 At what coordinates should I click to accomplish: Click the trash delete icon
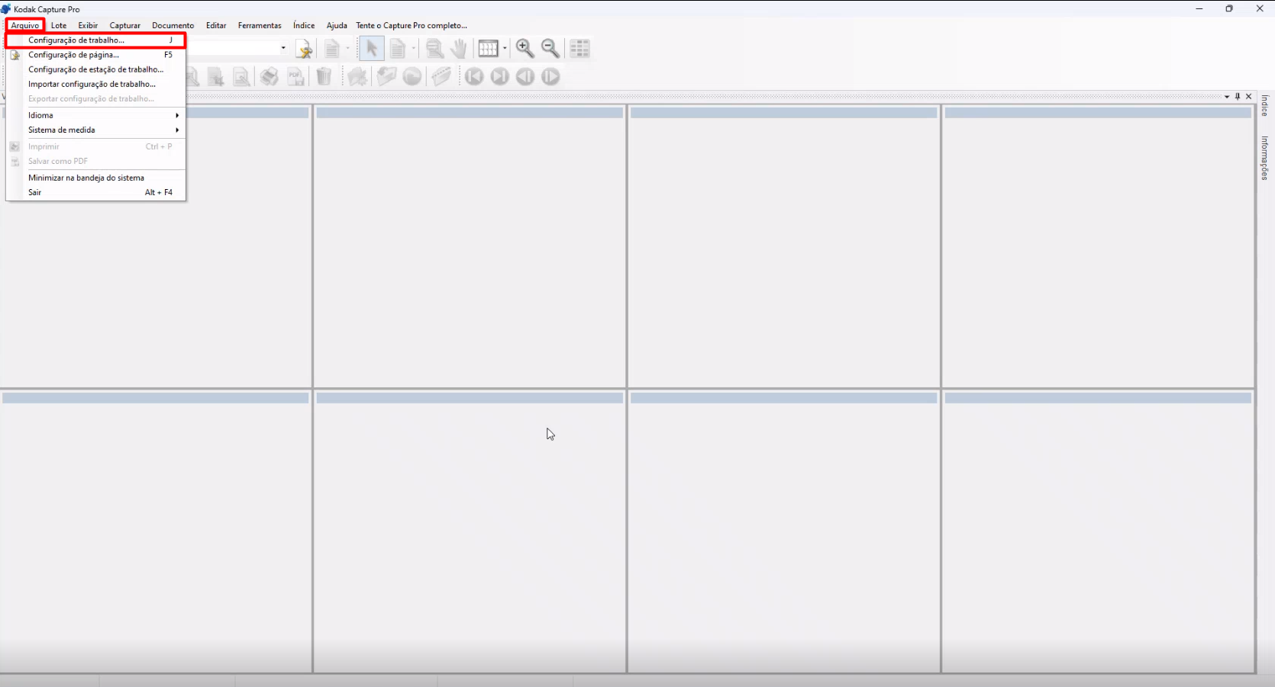(x=324, y=76)
